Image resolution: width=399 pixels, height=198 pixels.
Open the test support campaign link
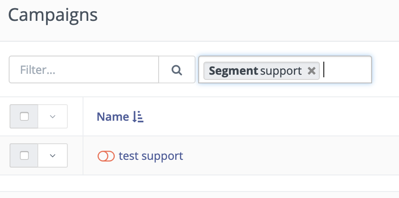(x=151, y=156)
